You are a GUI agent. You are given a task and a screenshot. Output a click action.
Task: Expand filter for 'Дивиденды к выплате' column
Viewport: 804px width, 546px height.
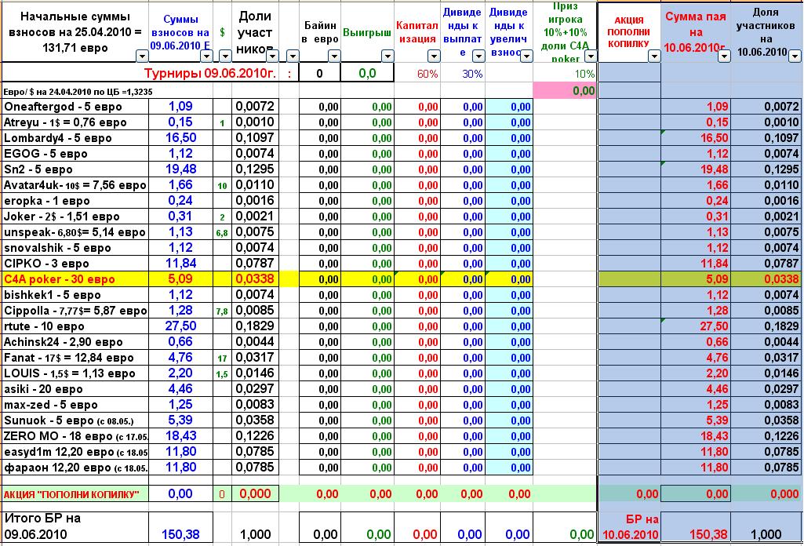[x=479, y=56]
